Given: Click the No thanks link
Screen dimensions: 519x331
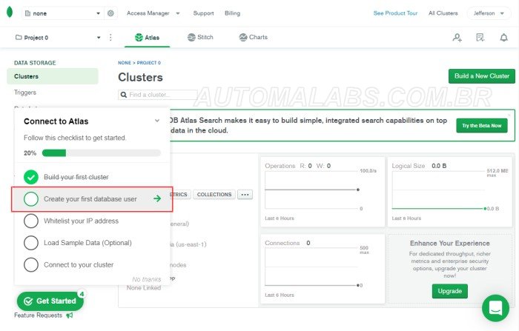Looking at the screenshot, I should click(x=146, y=279).
